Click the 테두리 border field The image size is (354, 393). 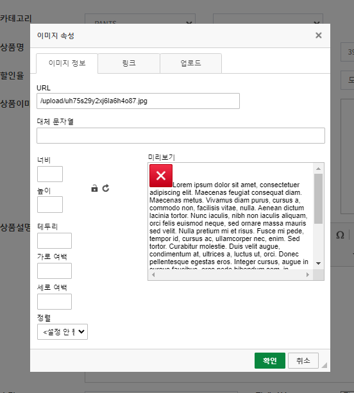[55, 240]
